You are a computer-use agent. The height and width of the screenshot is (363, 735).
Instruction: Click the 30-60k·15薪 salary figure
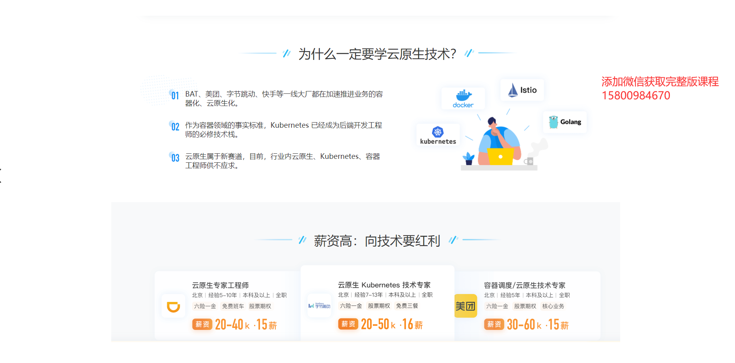coord(538,324)
